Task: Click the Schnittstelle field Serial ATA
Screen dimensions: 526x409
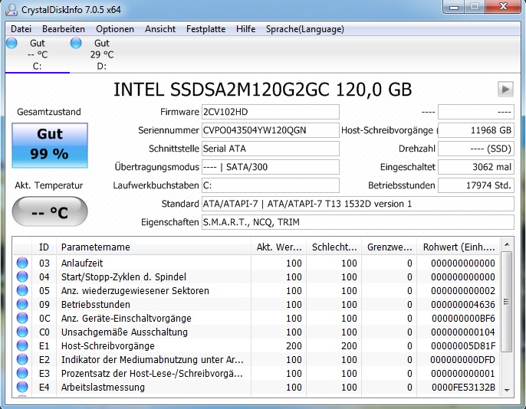Action: (x=271, y=149)
